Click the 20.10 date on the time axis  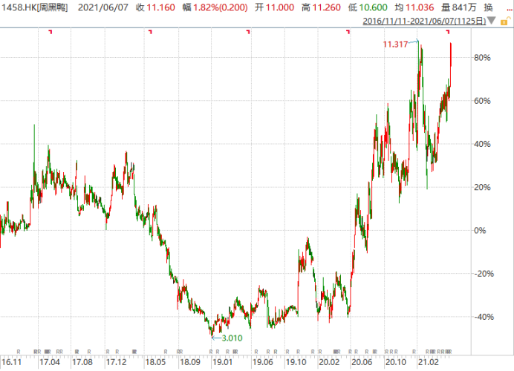[396, 362]
